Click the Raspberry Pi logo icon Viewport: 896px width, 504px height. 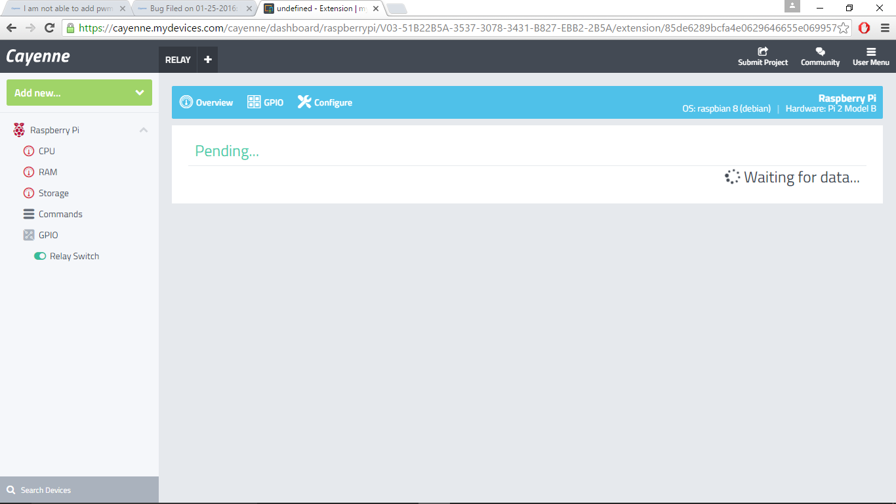[19, 130]
